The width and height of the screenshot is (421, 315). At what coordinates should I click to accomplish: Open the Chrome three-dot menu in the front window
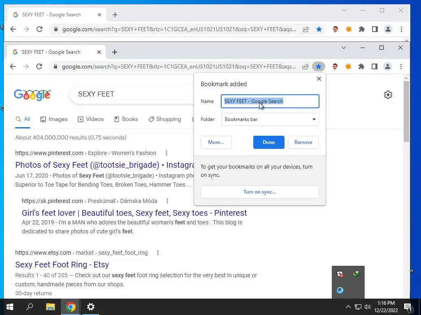pos(401,66)
